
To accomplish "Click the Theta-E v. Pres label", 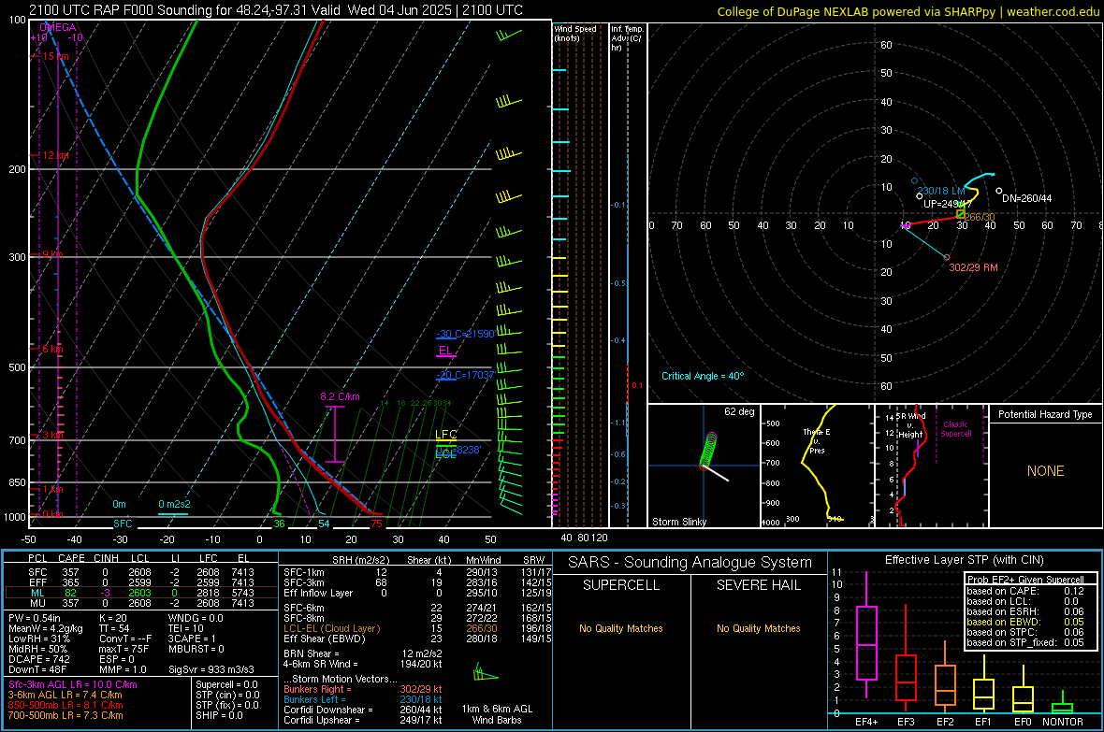I will pos(817,440).
